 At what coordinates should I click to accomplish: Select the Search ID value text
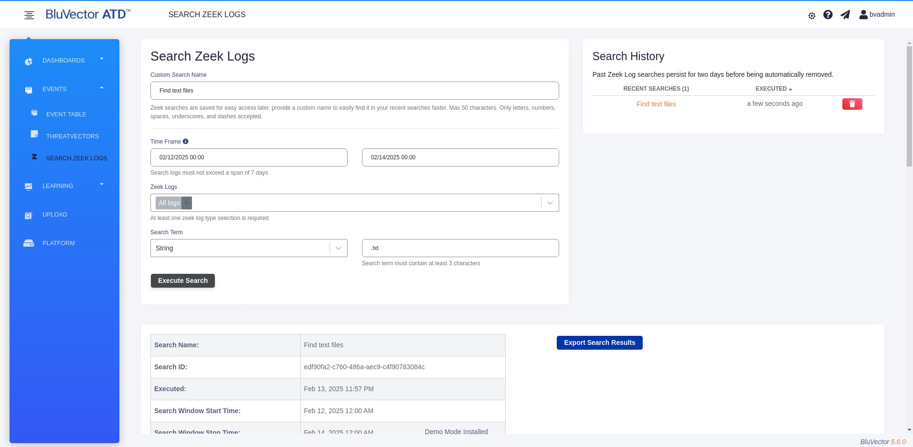364,367
